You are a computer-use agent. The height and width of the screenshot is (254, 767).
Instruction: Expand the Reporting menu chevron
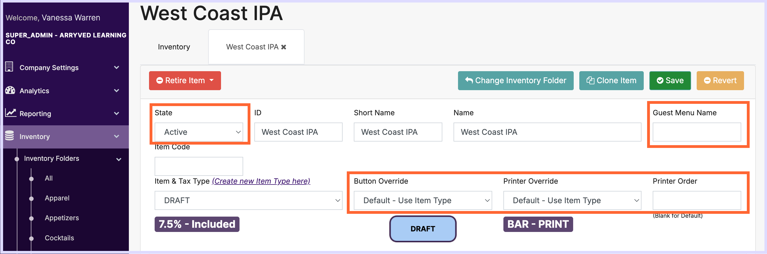[x=117, y=113]
